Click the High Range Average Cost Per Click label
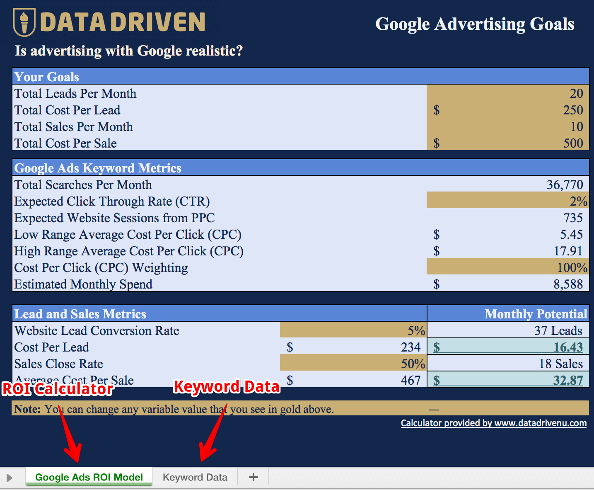The height and width of the screenshot is (490, 594). [129, 251]
